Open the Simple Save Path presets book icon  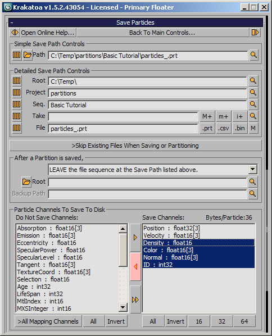click(17, 55)
